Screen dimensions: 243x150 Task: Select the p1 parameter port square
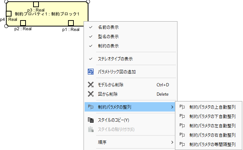point(71,23)
